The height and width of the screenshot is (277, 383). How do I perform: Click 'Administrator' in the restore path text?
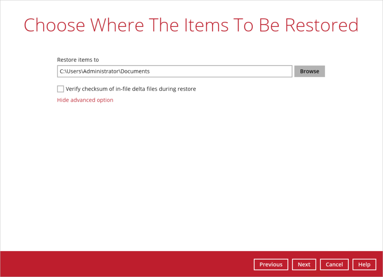(100, 71)
